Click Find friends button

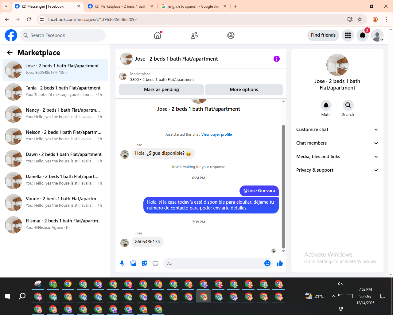point(323,35)
